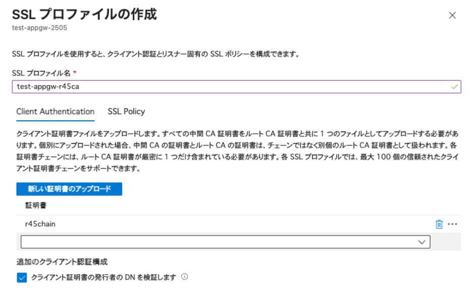Click the 新しい証明書のアップロード button
Image resolution: width=475 pixels, height=295 pixels.
pyautogui.click(x=69, y=189)
